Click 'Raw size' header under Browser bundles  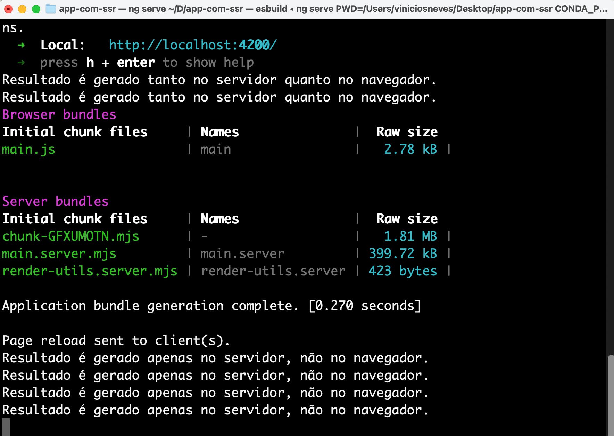[407, 132]
